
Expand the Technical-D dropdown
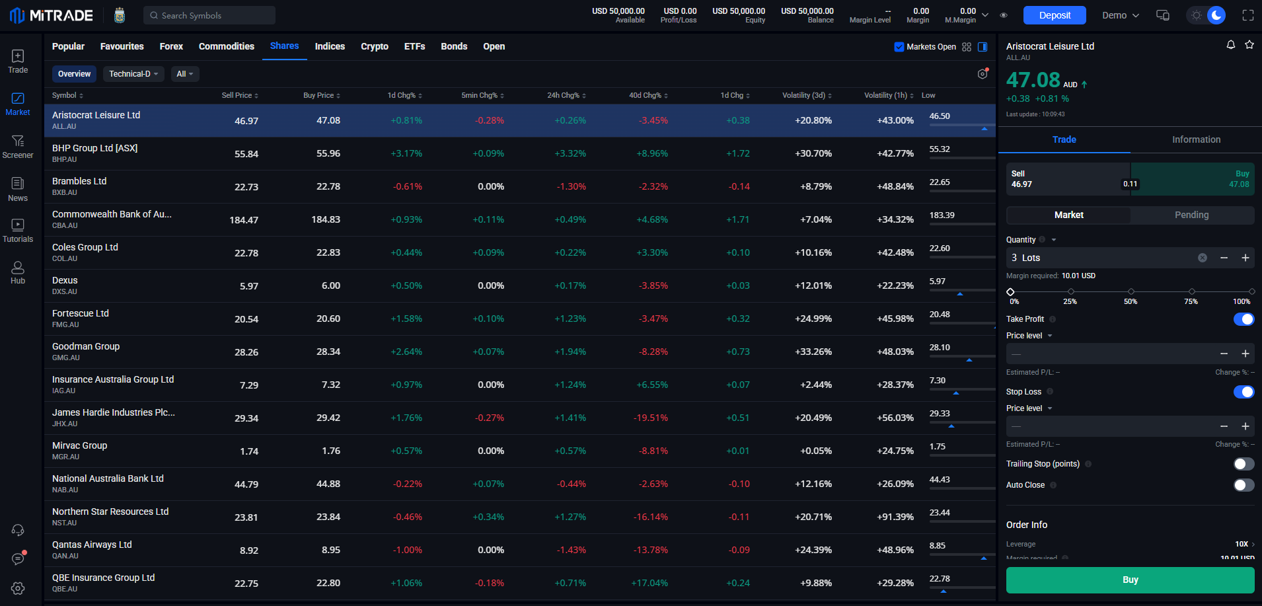pyautogui.click(x=133, y=74)
